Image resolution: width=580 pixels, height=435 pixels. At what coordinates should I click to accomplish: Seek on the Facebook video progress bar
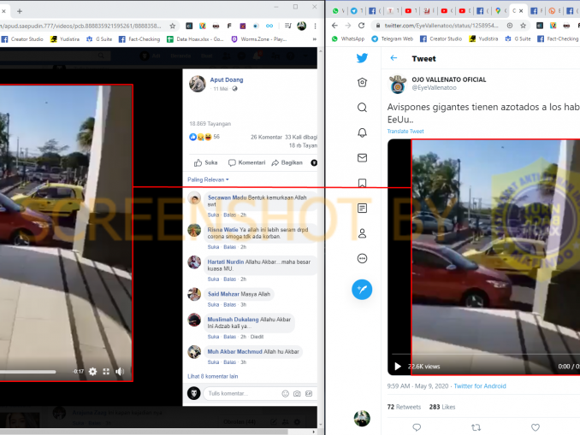27,372
